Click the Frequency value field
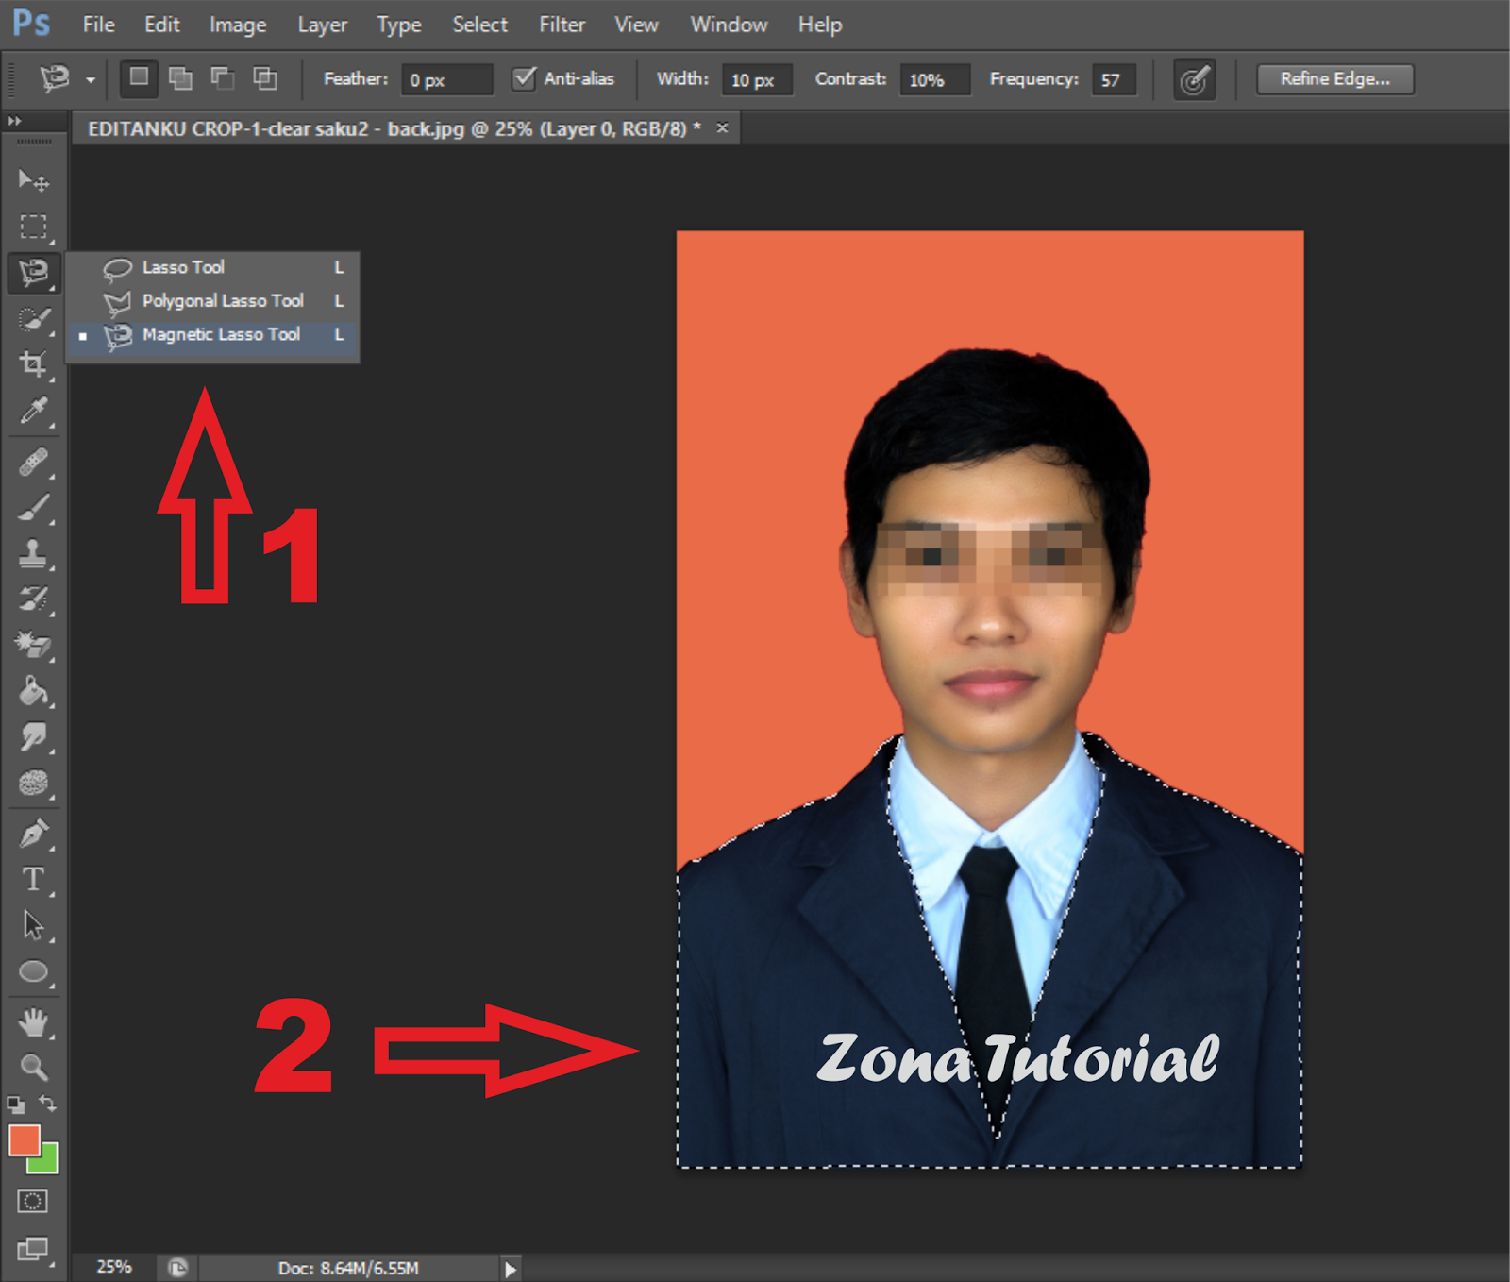The height and width of the screenshot is (1282, 1510). tap(1114, 79)
